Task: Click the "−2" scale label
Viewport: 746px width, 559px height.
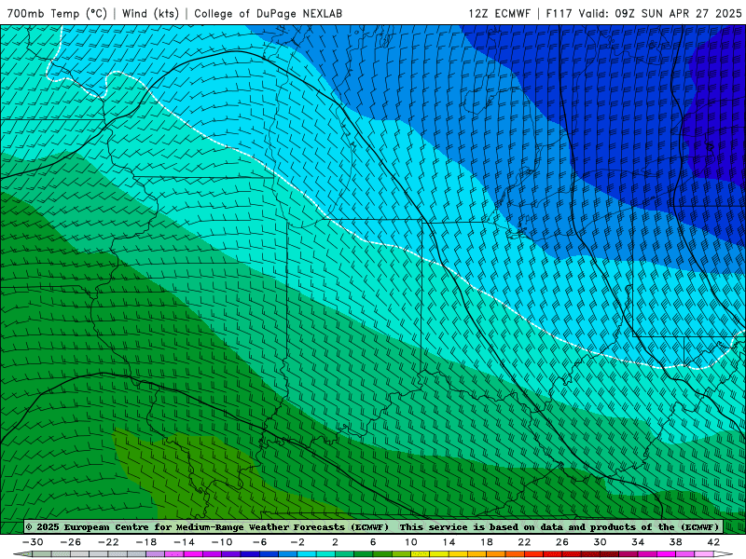Action: click(x=297, y=542)
